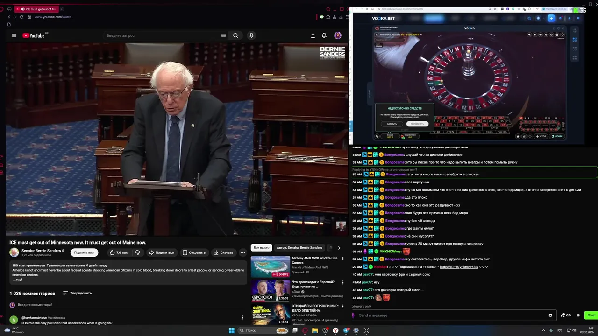Click Закрыть in insufficient funds dialog
The height and width of the screenshot is (336, 598).
(392, 124)
